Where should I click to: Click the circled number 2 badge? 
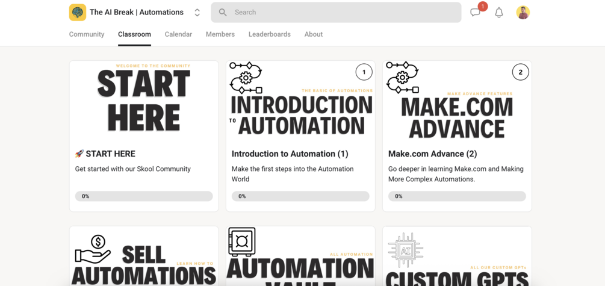(521, 72)
